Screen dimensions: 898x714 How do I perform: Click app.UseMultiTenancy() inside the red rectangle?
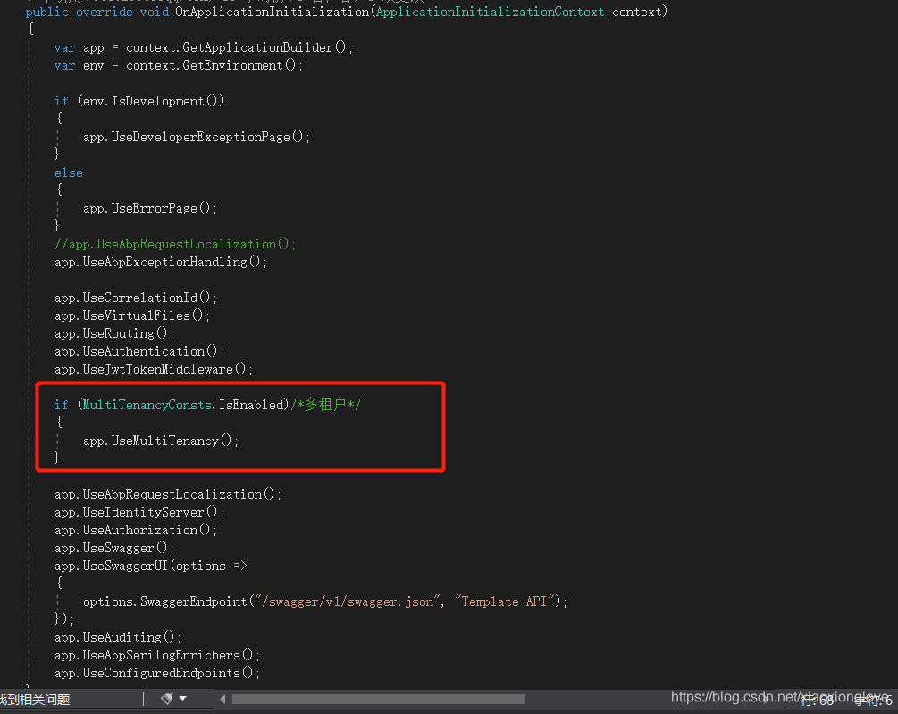(x=157, y=440)
